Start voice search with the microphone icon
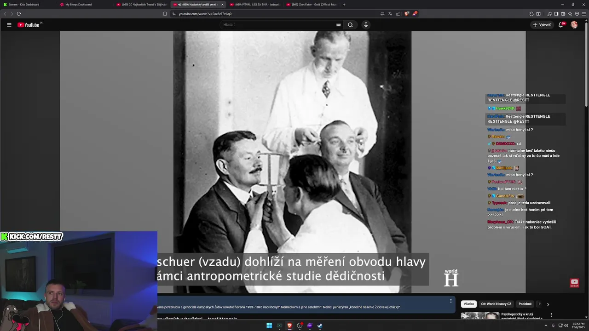The width and height of the screenshot is (589, 331). pos(366,25)
